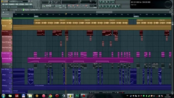Viewport: 174px width, 98px height.
Task: Mute the Meaty Bass track
Action: coord(11,35)
